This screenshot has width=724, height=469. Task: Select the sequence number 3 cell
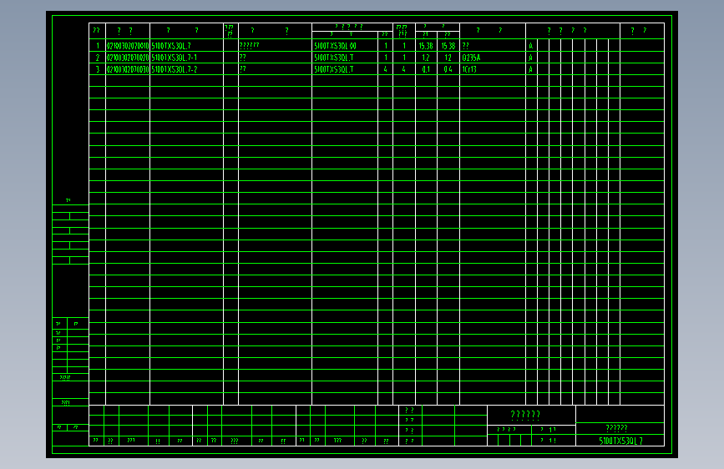coord(98,69)
